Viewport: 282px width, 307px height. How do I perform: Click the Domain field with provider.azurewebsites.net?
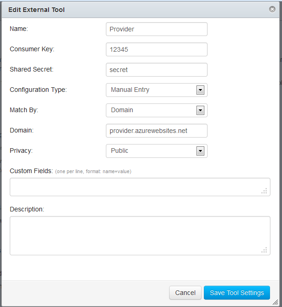(x=156, y=131)
